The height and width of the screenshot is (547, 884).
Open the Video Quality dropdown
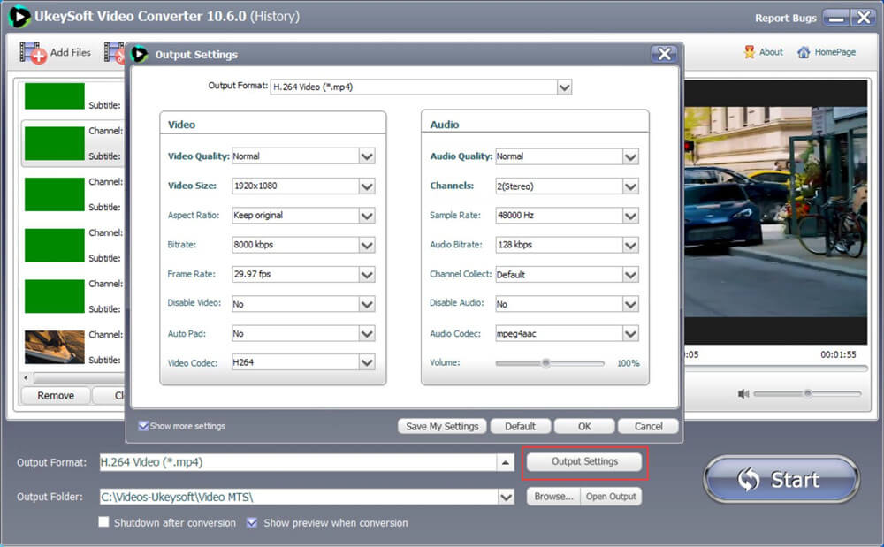(303, 156)
